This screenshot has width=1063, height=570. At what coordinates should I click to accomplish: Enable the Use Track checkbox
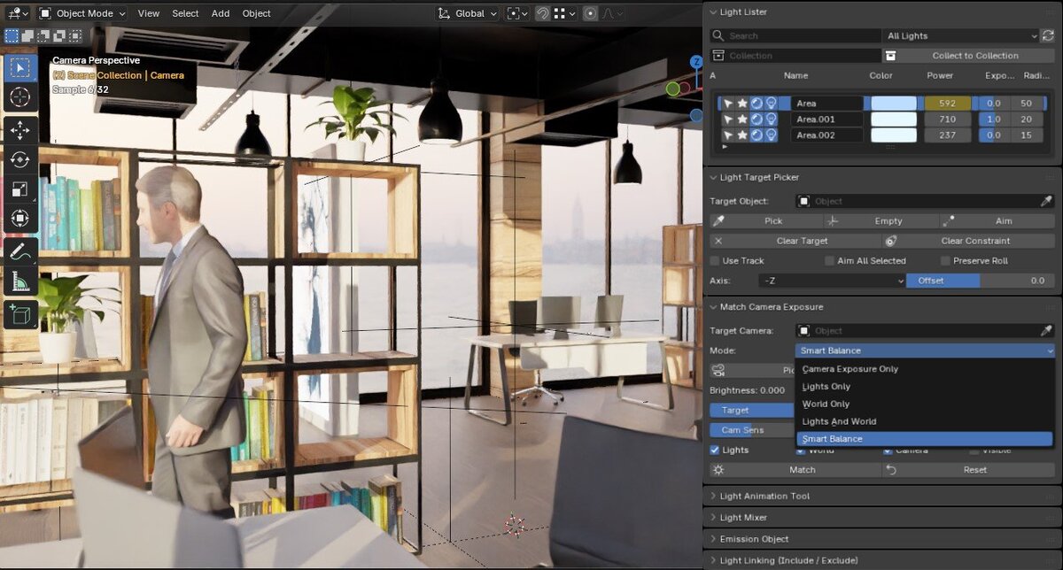click(715, 261)
